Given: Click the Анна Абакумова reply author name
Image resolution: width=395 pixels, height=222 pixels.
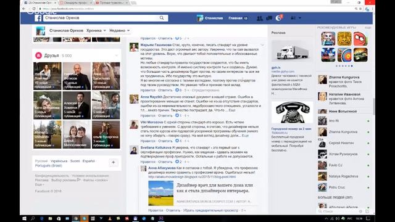Looking at the screenshot, I should click(x=162, y=168).
